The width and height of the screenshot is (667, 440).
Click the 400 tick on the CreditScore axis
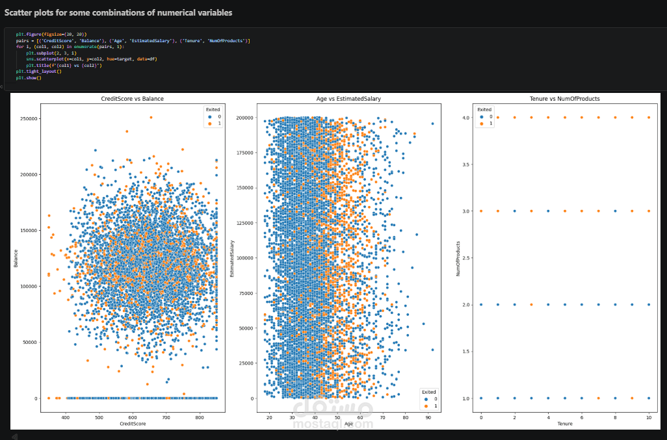pyautogui.click(x=65, y=417)
